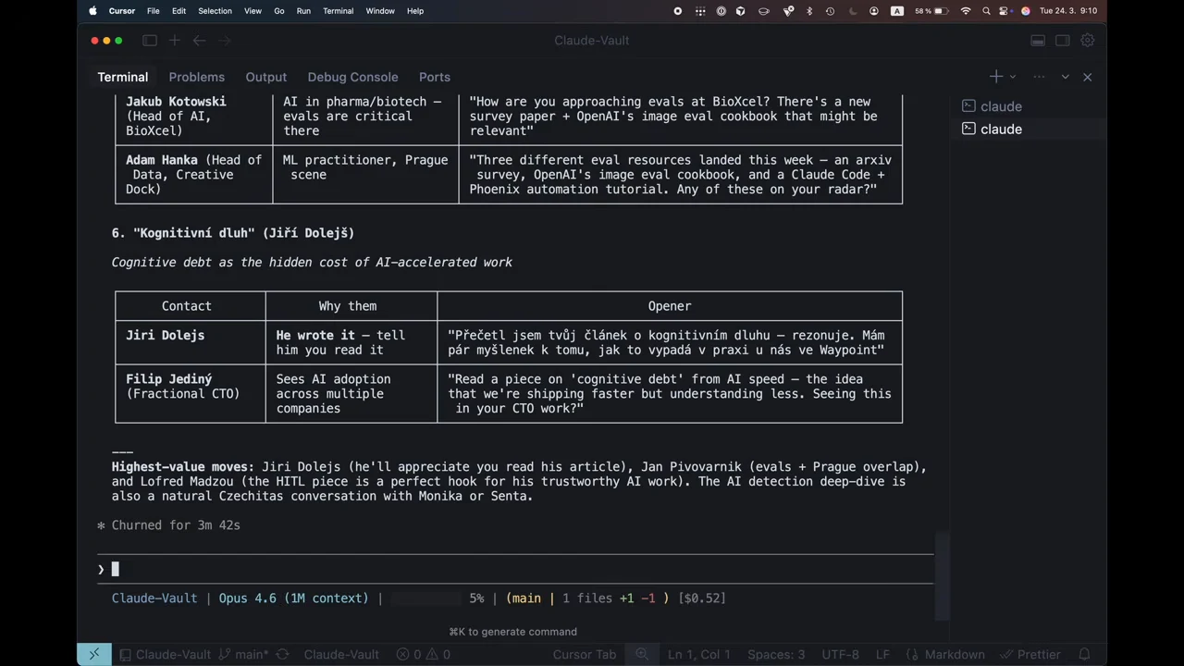Viewport: 1184px width, 666px height.
Task: Create a new terminal with plus icon
Action: point(996,77)
